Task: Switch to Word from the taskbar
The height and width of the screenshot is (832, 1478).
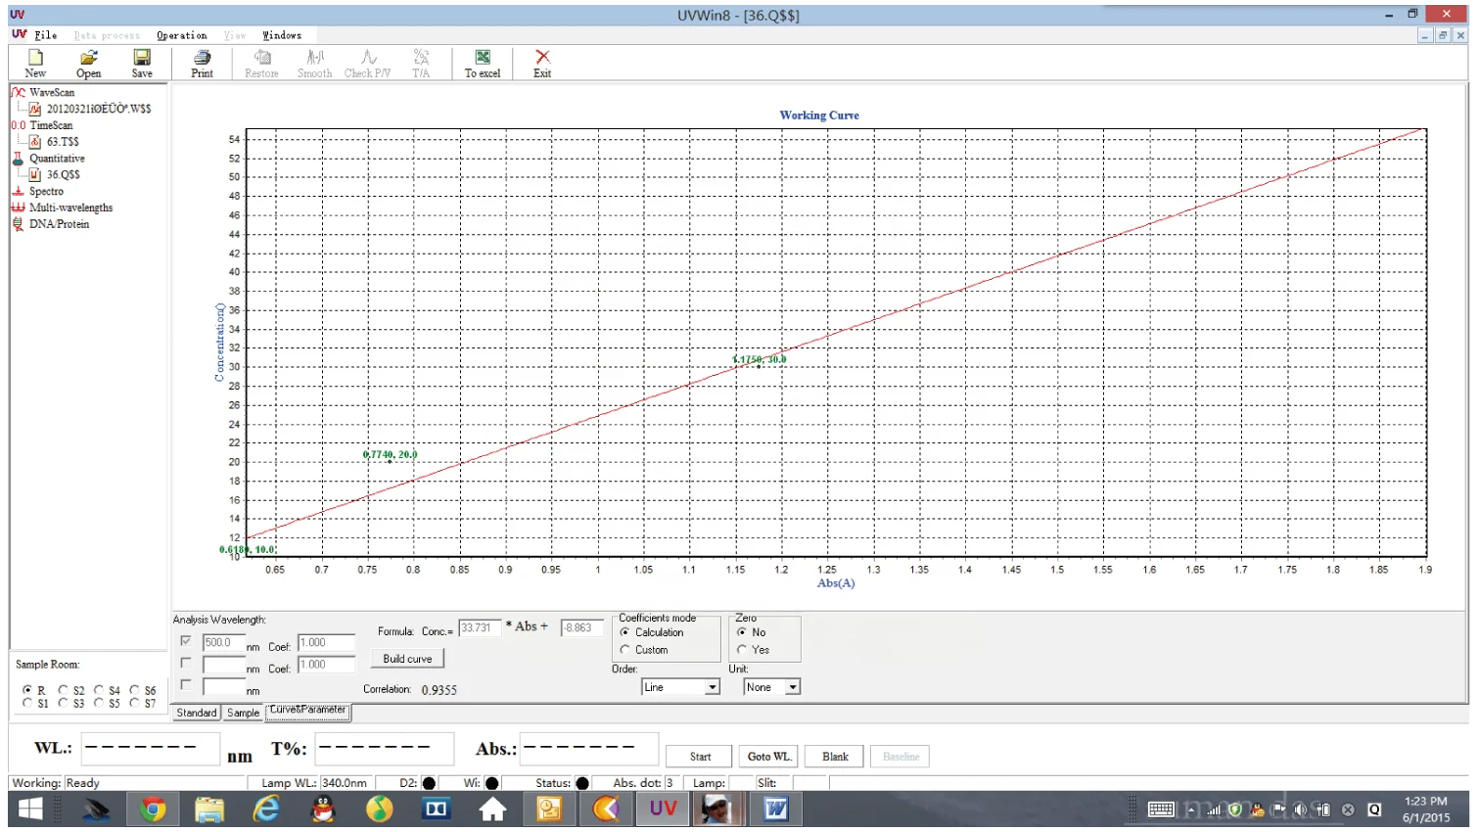Action: pos(776,809)
